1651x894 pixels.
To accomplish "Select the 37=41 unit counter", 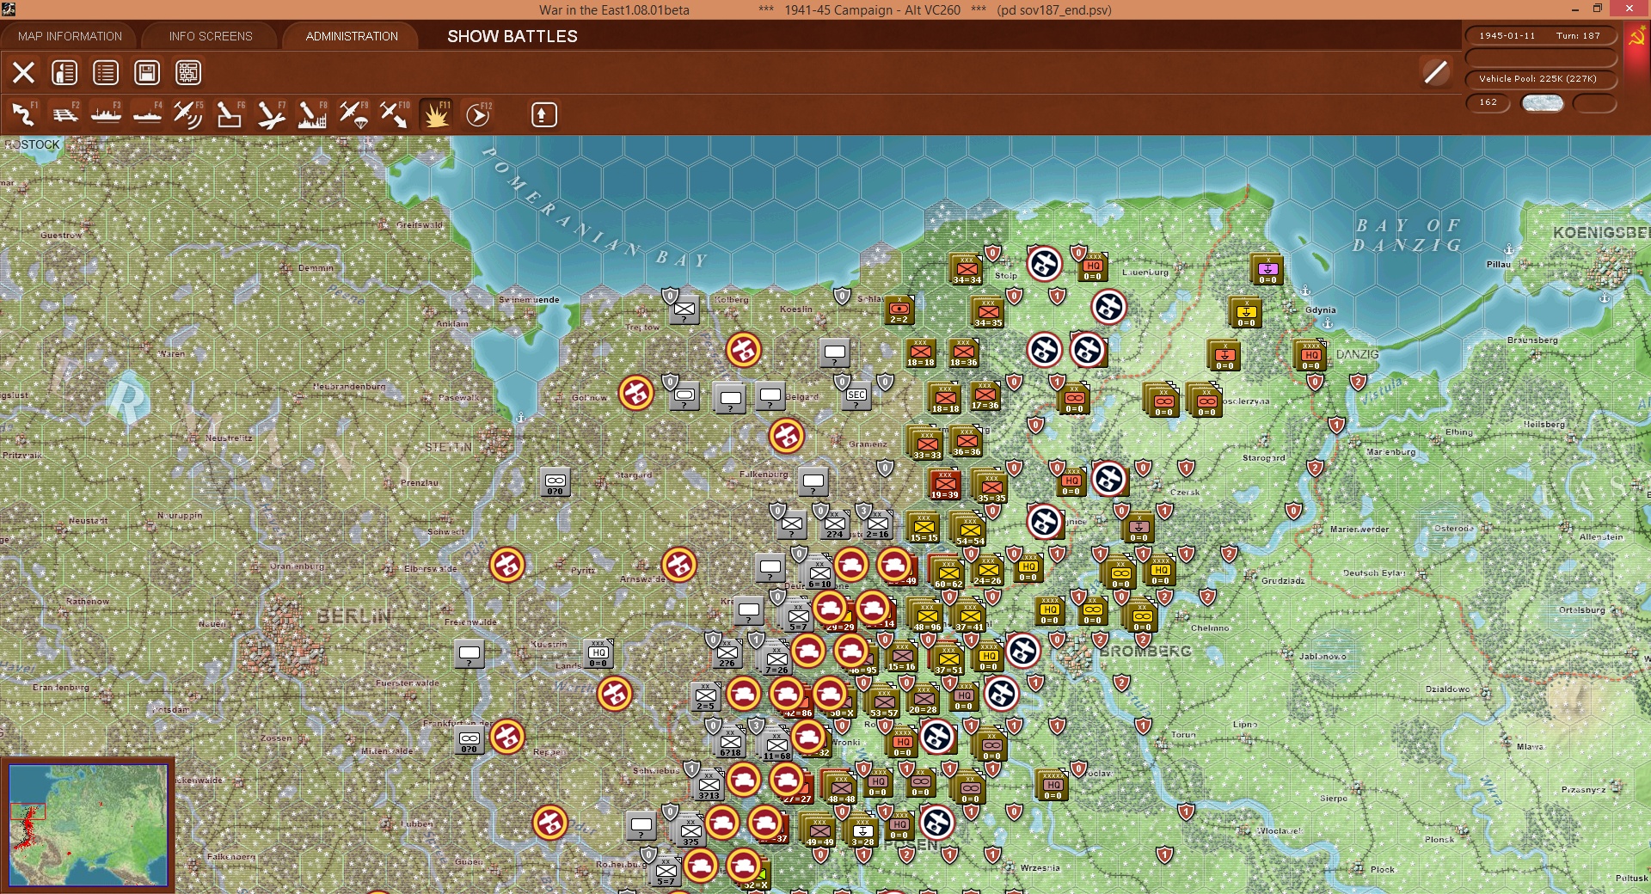I will 970,615.
